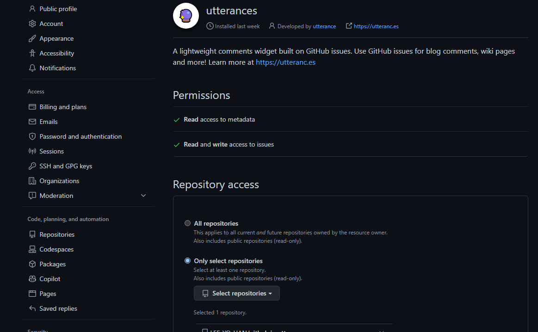This screenshot has width=538, height=332.
Task: Click the Account gear icon
Action: click(32, 24)
